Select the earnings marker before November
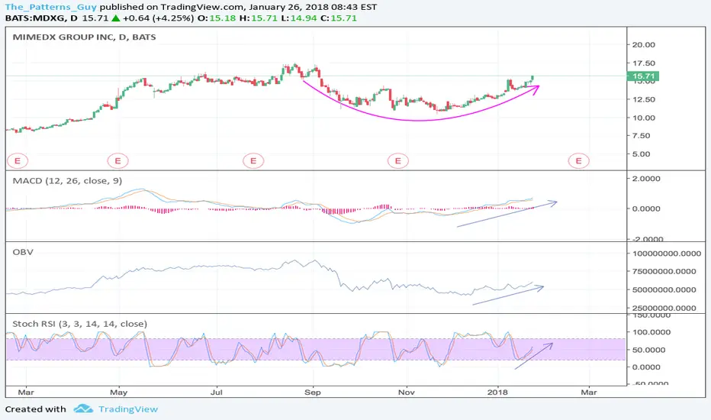Image resolution: width=711 pixels, height=420 pixels. point(397,160)
